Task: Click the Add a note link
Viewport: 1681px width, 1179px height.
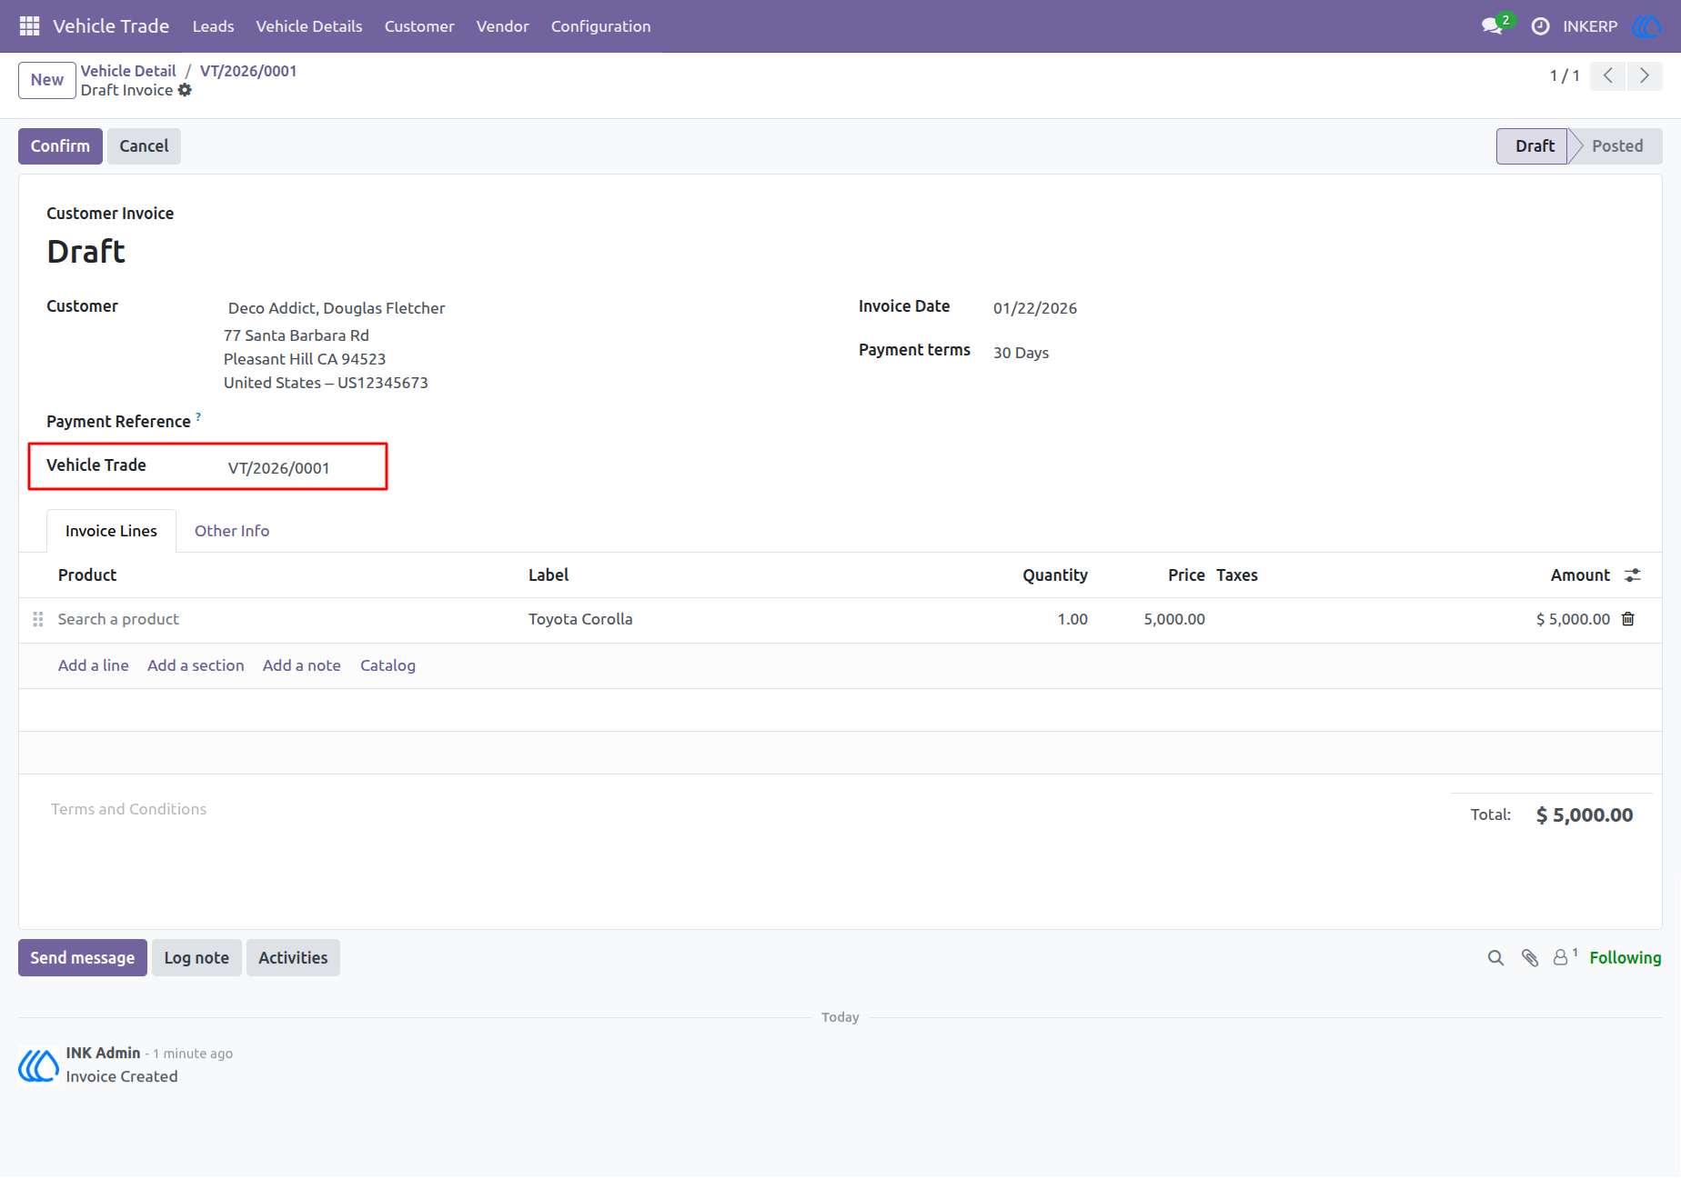Action: point(302,665)
